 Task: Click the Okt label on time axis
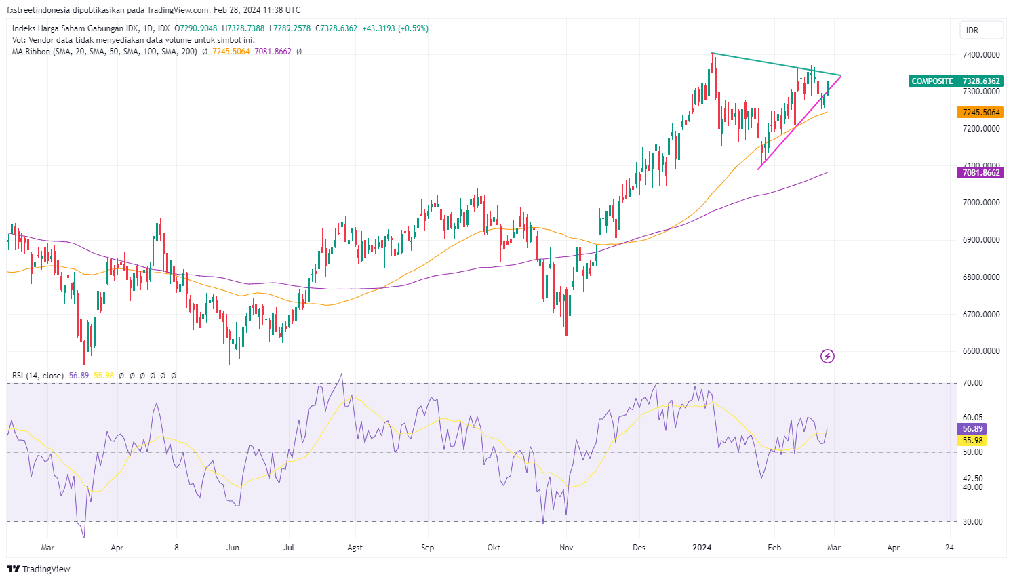tap(494, 548)
